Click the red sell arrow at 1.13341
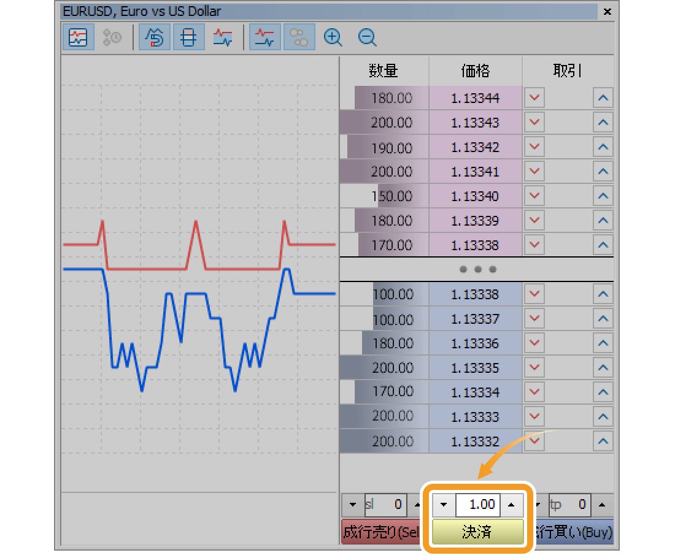The width and height of the screenshot is (675, 558). point(534,172)
